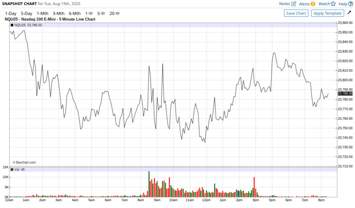
Task: Click the Barchart.com copyright text
Action: pyautogui.click(x=24, y=162)
